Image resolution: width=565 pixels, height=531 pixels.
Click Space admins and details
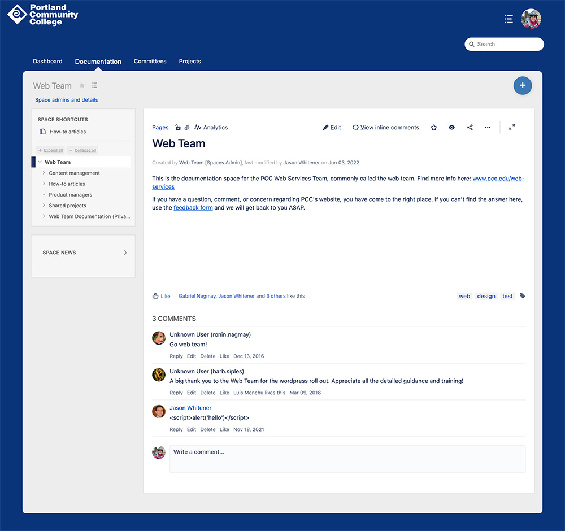[66, 99]
